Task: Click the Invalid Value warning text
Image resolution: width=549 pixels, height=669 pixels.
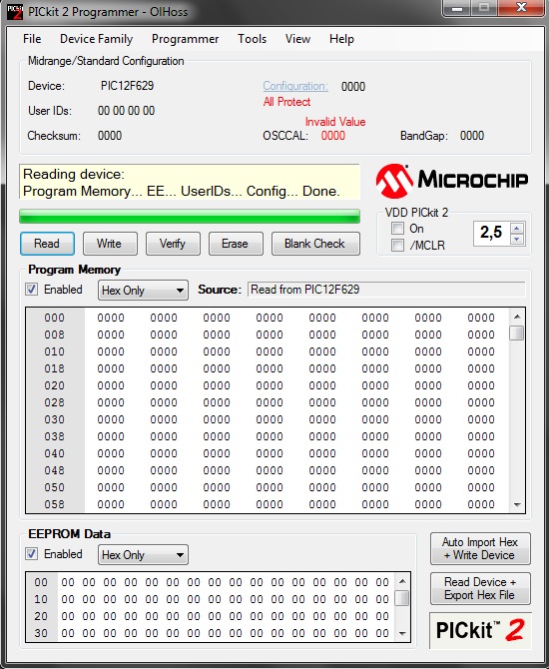Action: 335,122
